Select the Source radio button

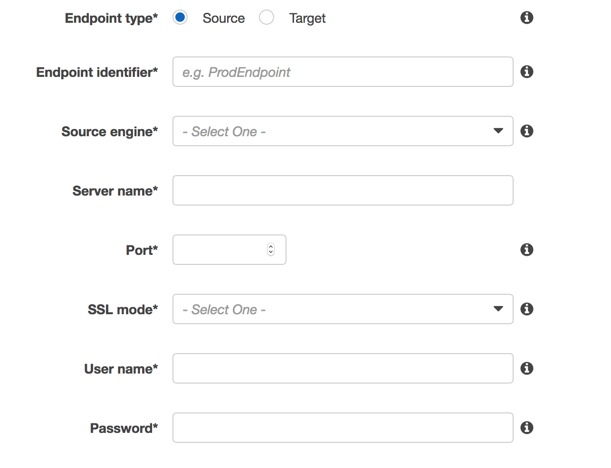[x=180, y=18]
